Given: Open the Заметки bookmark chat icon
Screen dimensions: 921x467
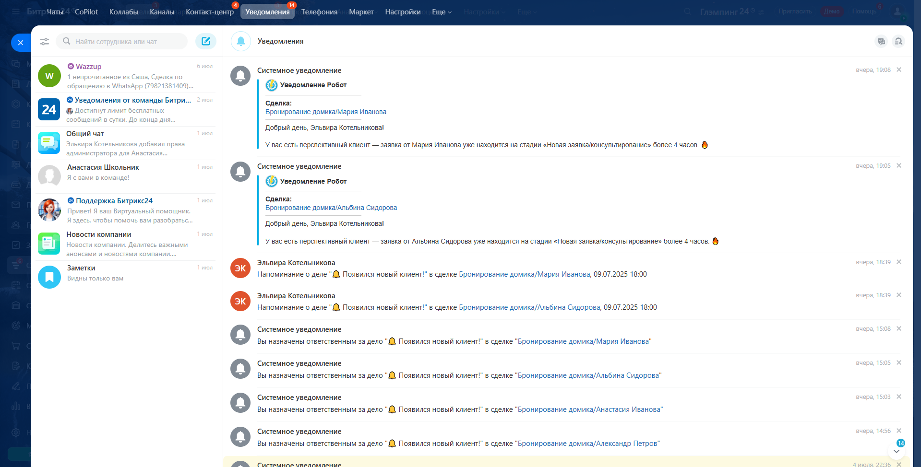Looking at the screenshot, I should point(49,277).
